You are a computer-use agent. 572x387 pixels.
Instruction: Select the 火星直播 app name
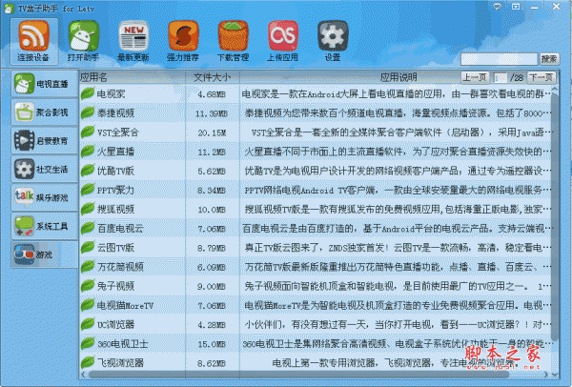(x=115, y=152)
